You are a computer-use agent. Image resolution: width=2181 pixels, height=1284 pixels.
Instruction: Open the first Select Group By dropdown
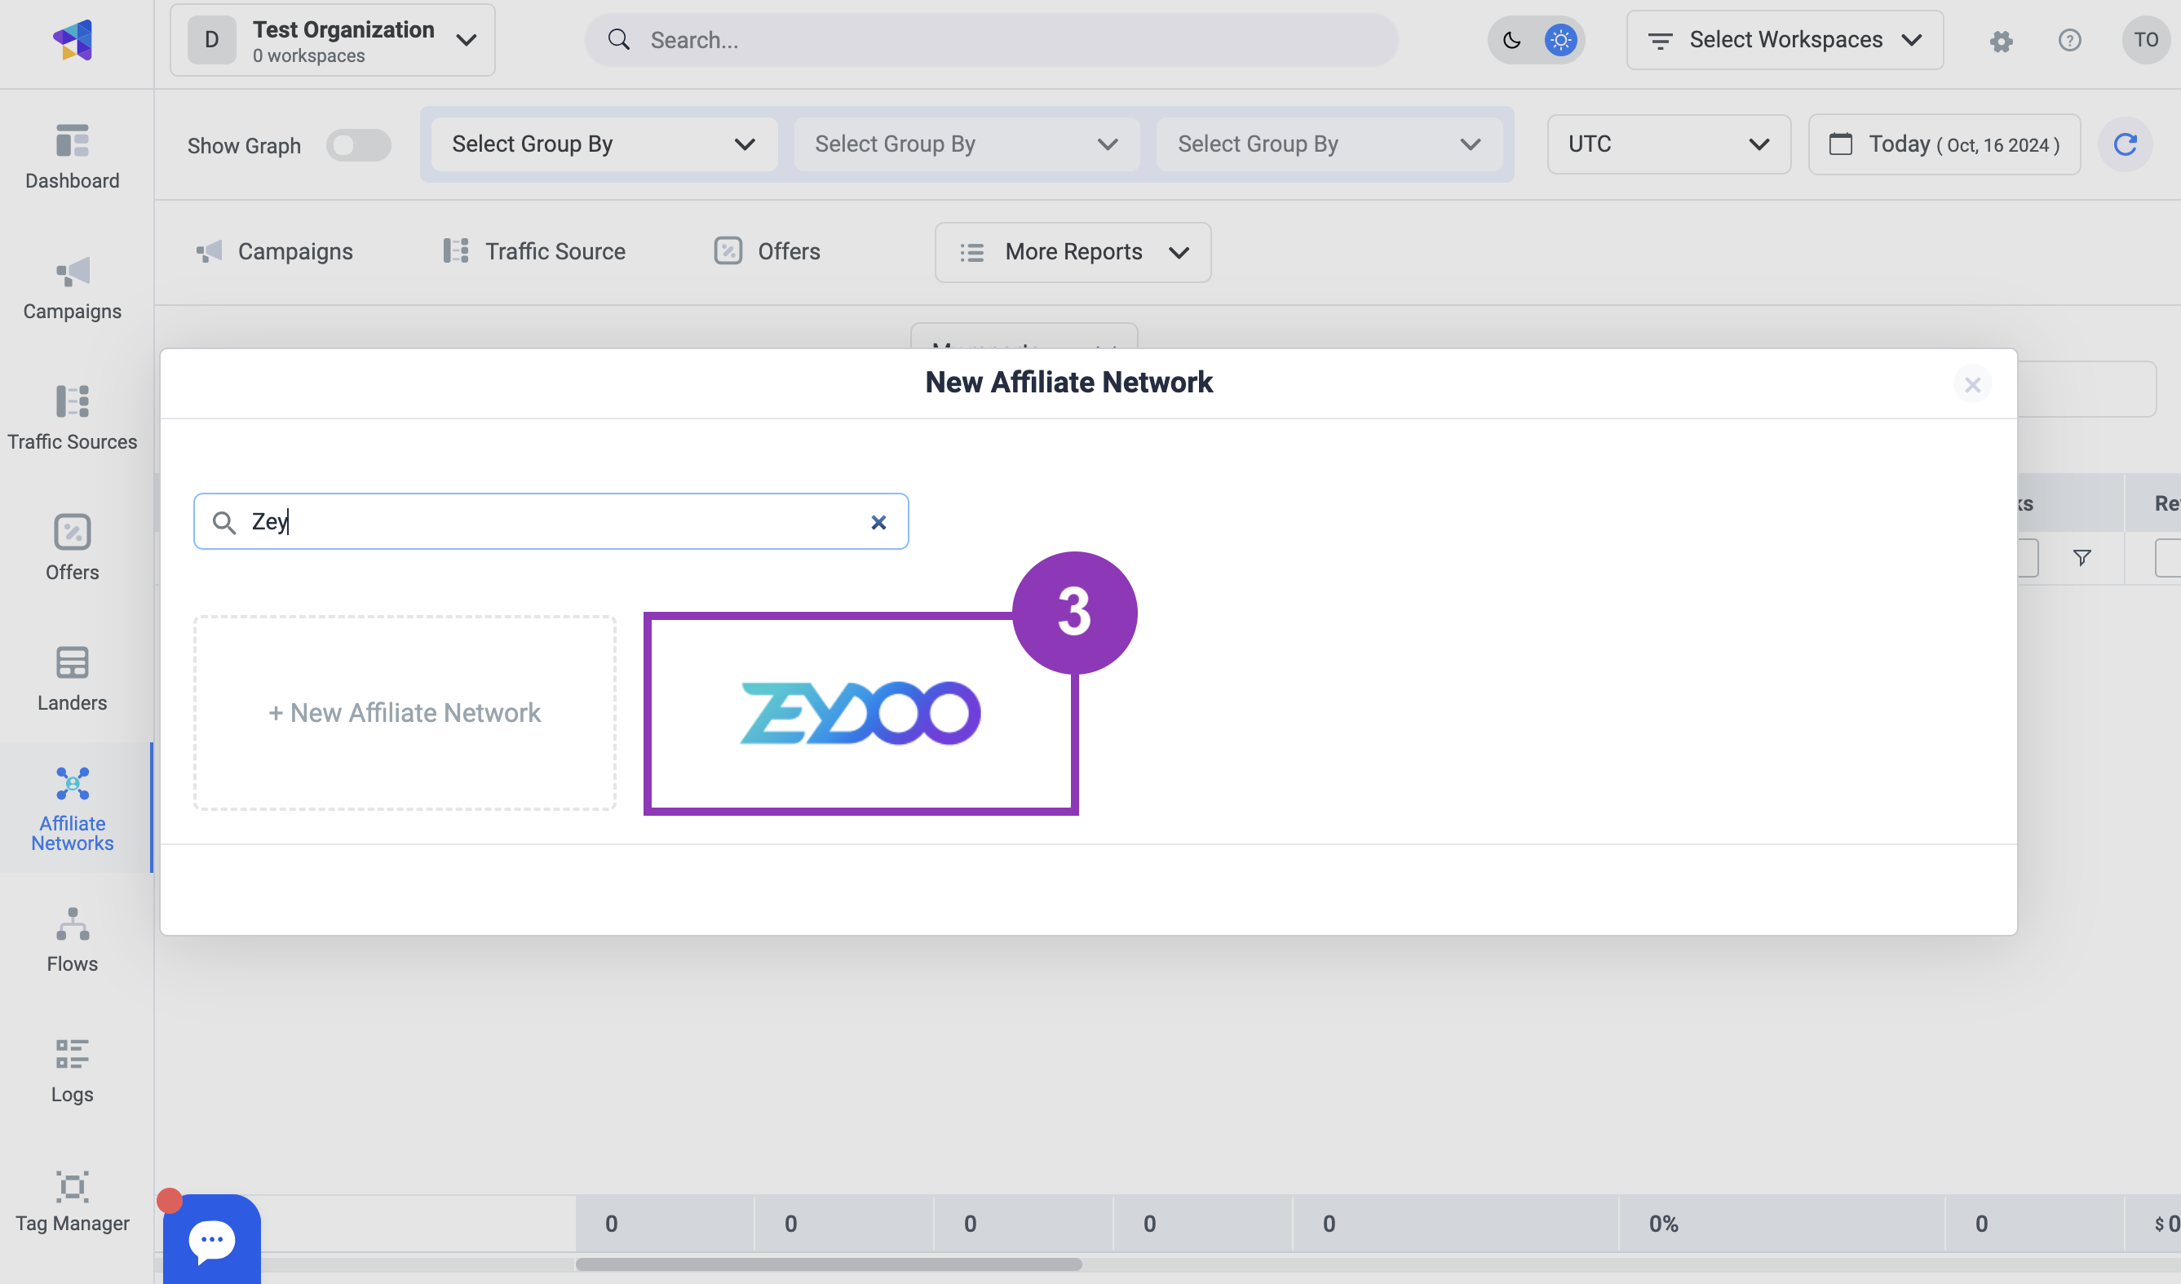(604, 144)
